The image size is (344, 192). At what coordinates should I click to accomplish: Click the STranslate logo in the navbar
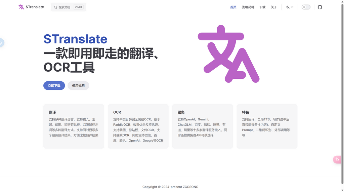pos(21,7)
